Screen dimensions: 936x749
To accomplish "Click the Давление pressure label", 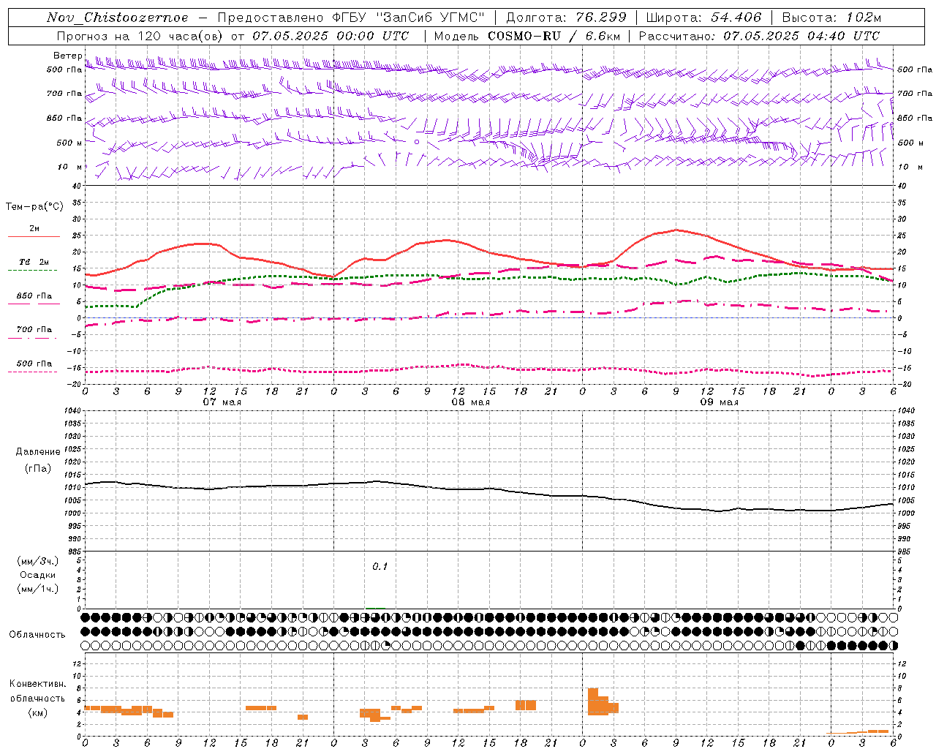I will pos(38,452).
